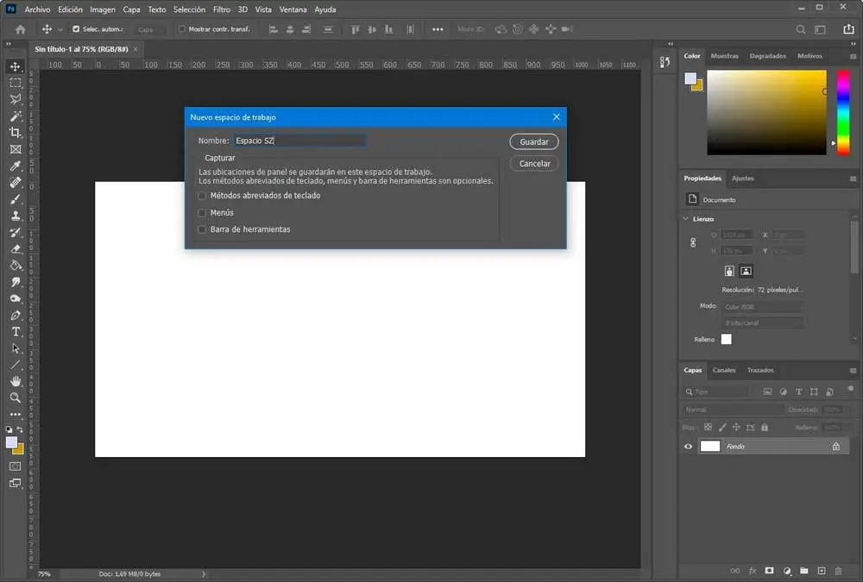Open the Color panel options menu

tap(853, 56)
